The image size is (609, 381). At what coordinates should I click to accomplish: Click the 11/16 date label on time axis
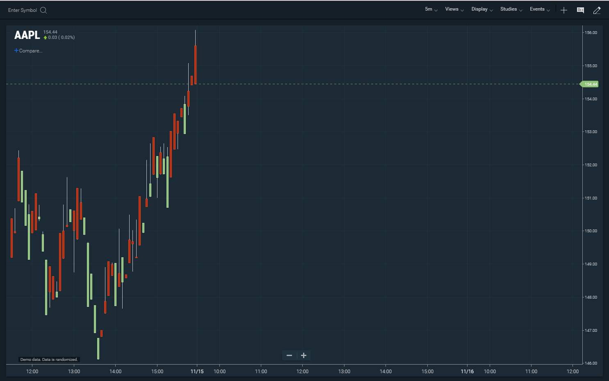467,372
